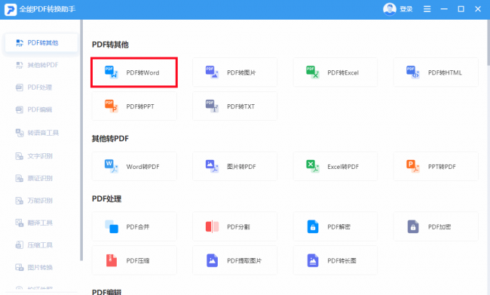Click the sidebar vertical scrollbar
Image resolution: width=490 pixels, height=295 pixels.
tap(81, 140)
